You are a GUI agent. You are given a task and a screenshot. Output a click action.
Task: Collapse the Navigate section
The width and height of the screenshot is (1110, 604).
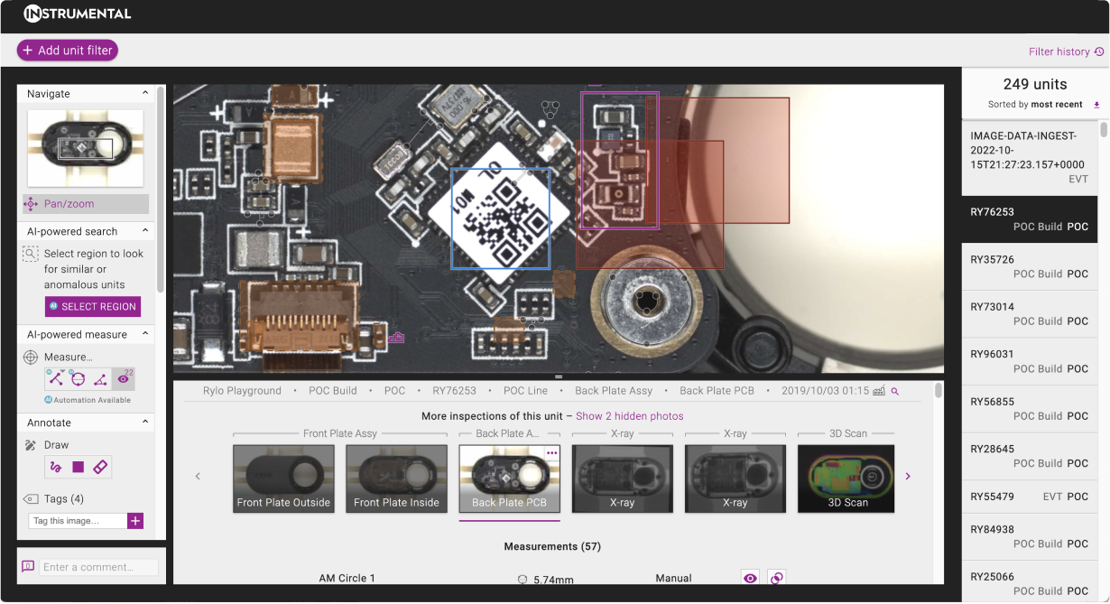click(x=145, y=93)
